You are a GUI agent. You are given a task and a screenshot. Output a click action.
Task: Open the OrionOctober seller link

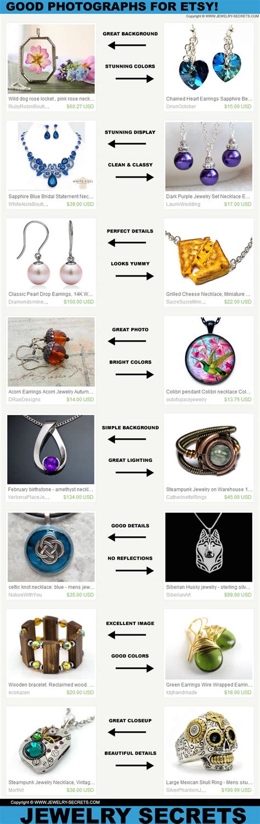(181, 107)
